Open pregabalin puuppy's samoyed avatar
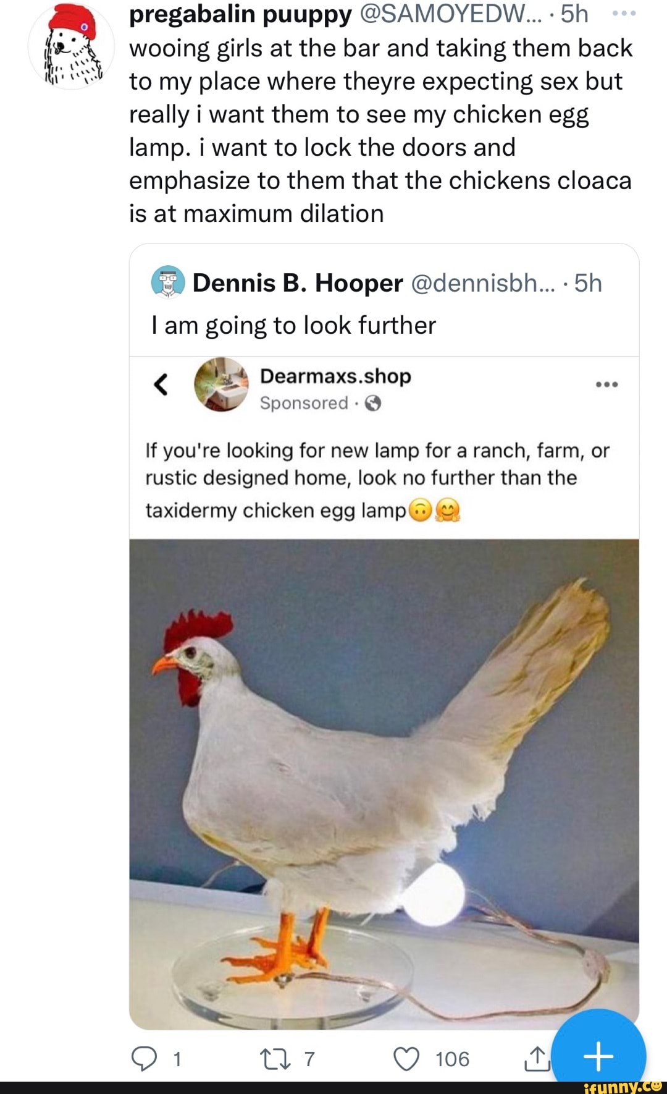Viewport: 667px width, 1094px height. tap(71, 46)
